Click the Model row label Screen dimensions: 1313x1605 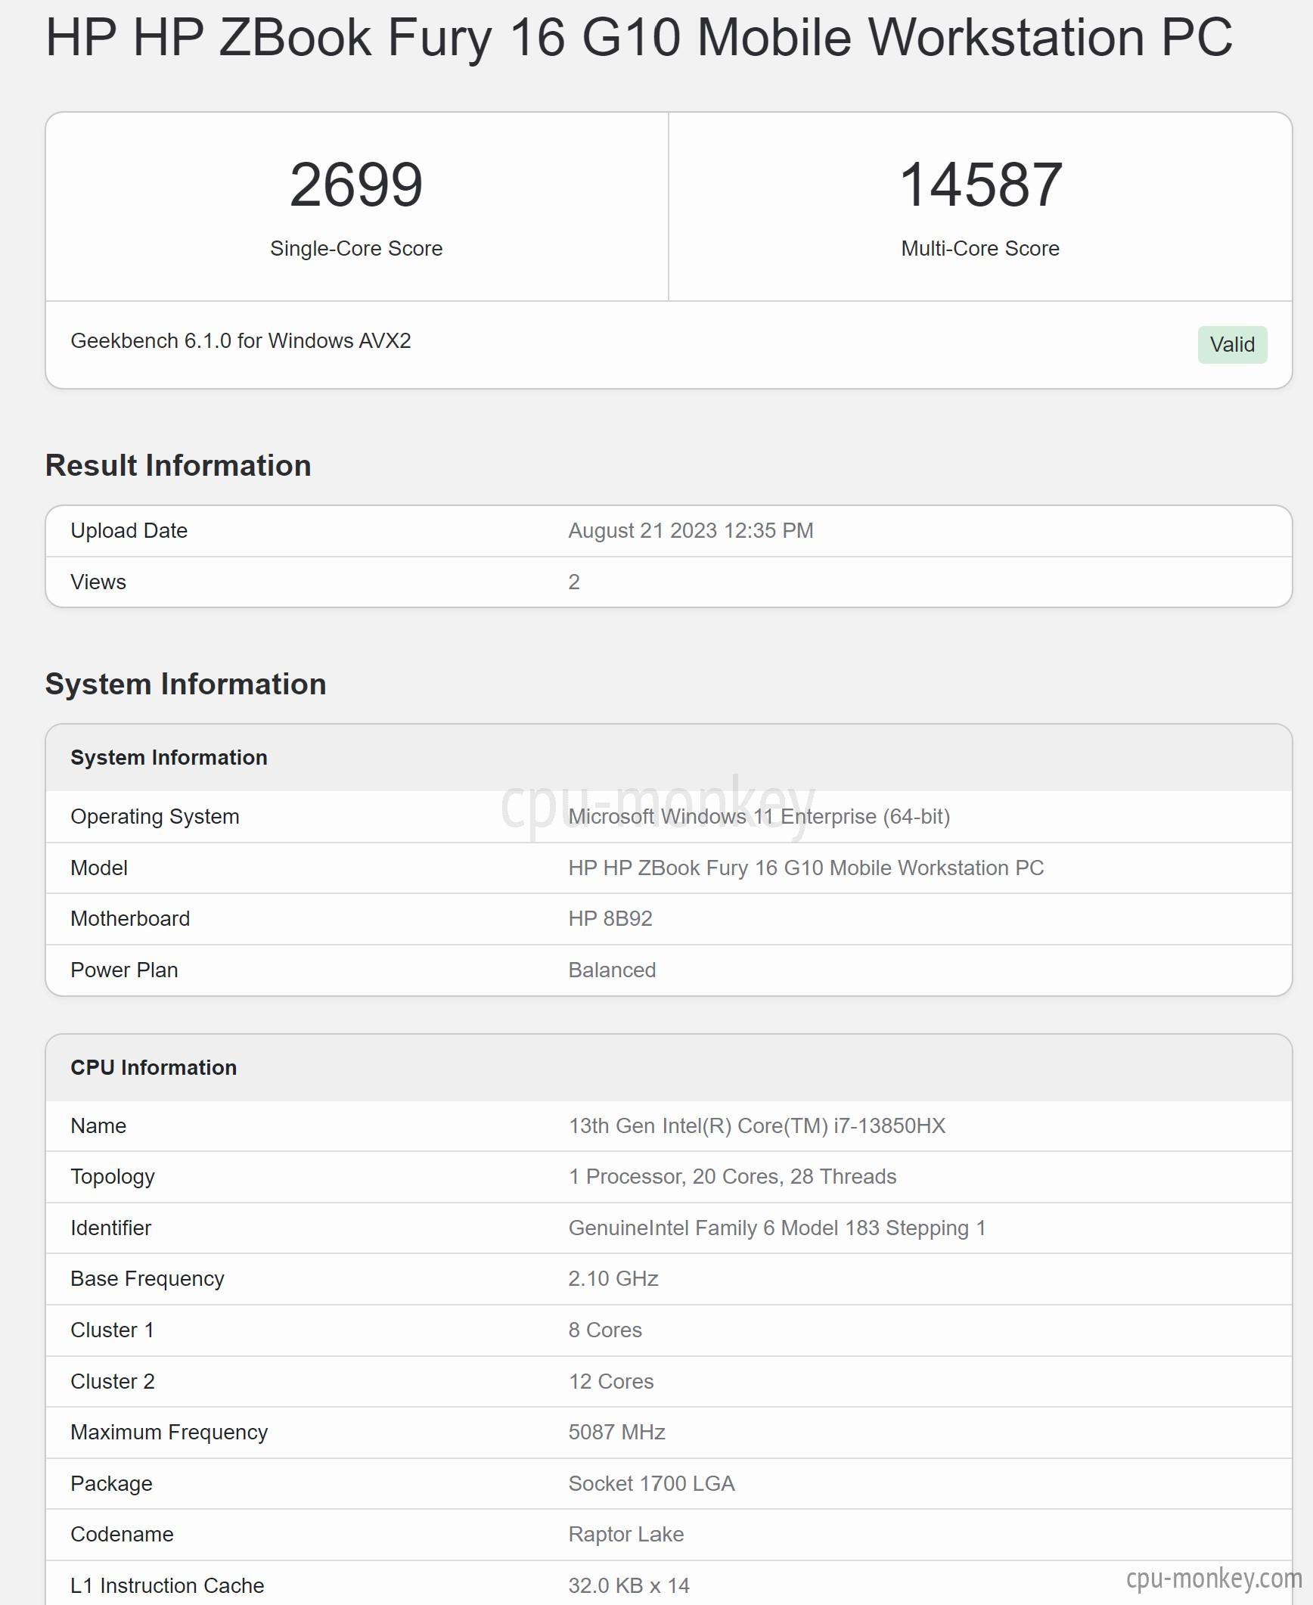tap(99, 868)
